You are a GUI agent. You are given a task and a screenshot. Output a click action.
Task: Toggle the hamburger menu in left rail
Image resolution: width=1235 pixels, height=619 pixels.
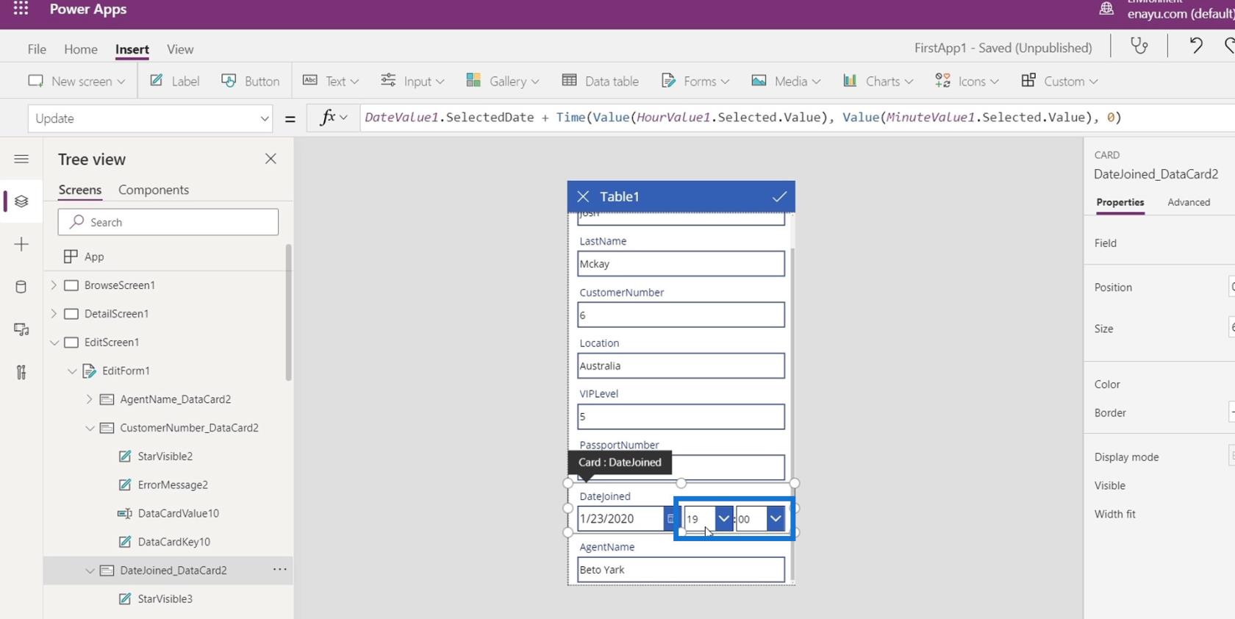21,159
